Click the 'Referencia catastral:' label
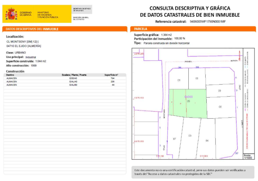Image resolution: width=258 pixels, height=181 pixels. click(x=171, y=22)
